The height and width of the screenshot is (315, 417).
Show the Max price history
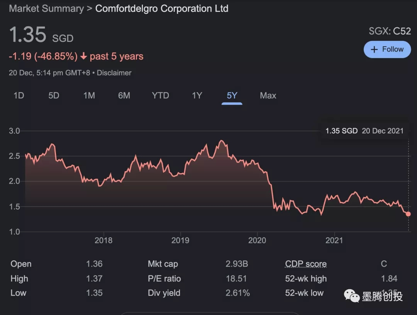pyautogui.click(x=268, y=96)
